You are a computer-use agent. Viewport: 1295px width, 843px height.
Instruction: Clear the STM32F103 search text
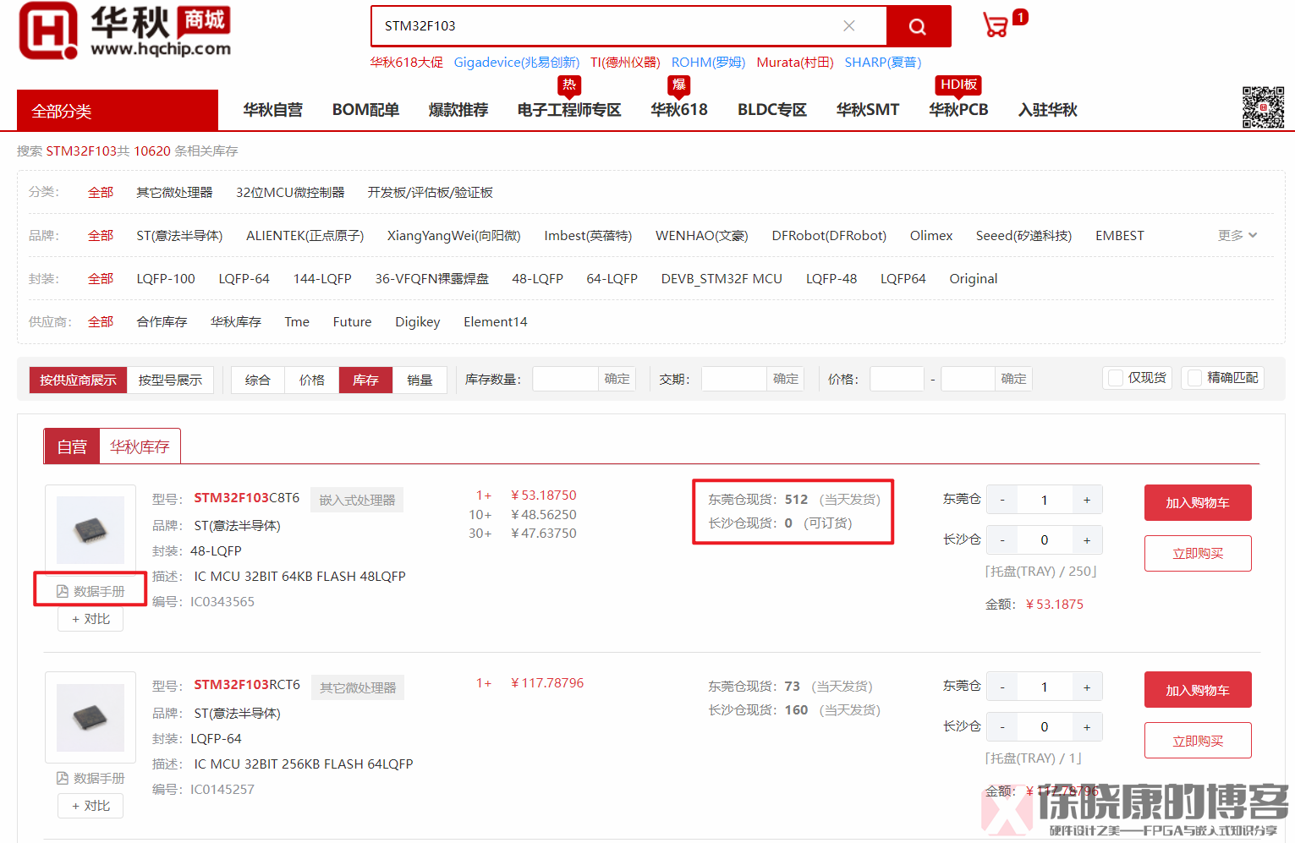click(849, 26)
